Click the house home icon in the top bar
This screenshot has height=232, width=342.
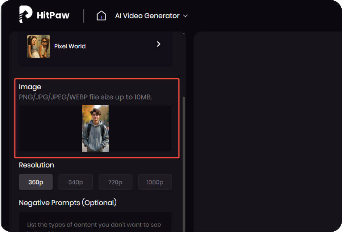click(101, 15)
